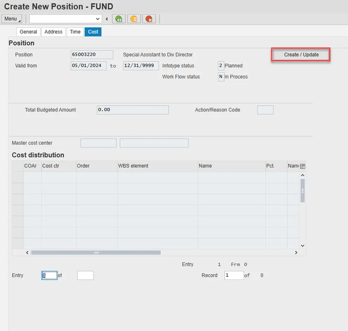The image size is (348, 331).
Task: Select second row in Cost distribution table
Action: [x=18, y=188]
